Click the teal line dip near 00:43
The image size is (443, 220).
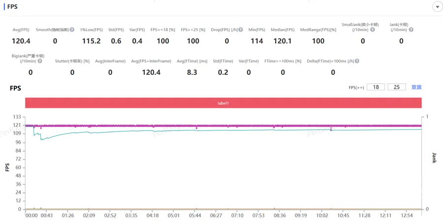41,139
